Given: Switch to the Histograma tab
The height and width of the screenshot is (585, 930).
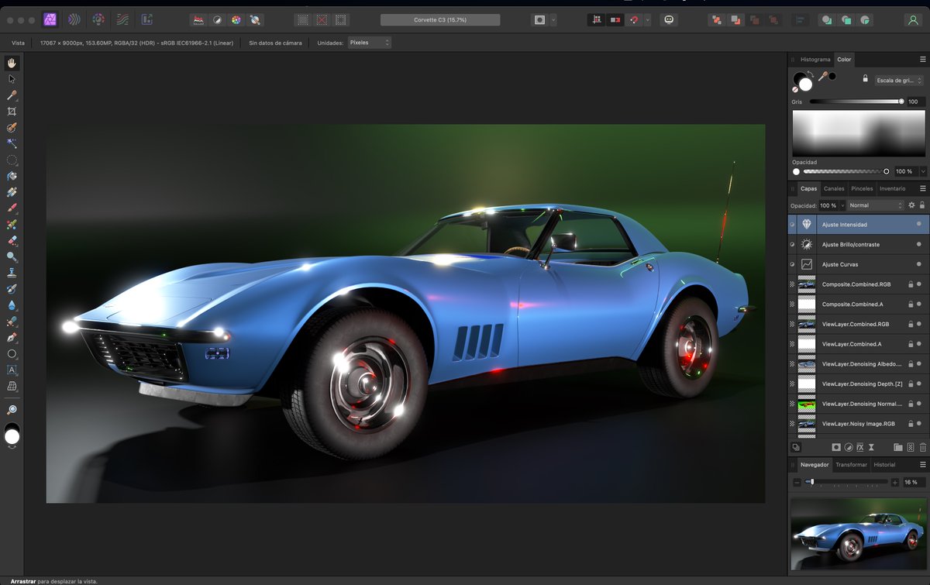Looking at the screenshot, I should 815,59.
